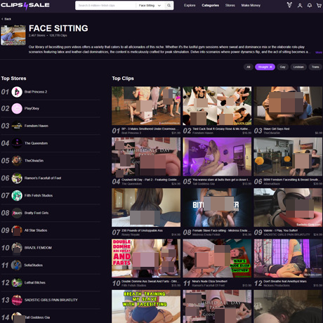Click the title of clip 04
Image resolution: width=323 pixels, height=323 pixels.
(x=151, y=180)
